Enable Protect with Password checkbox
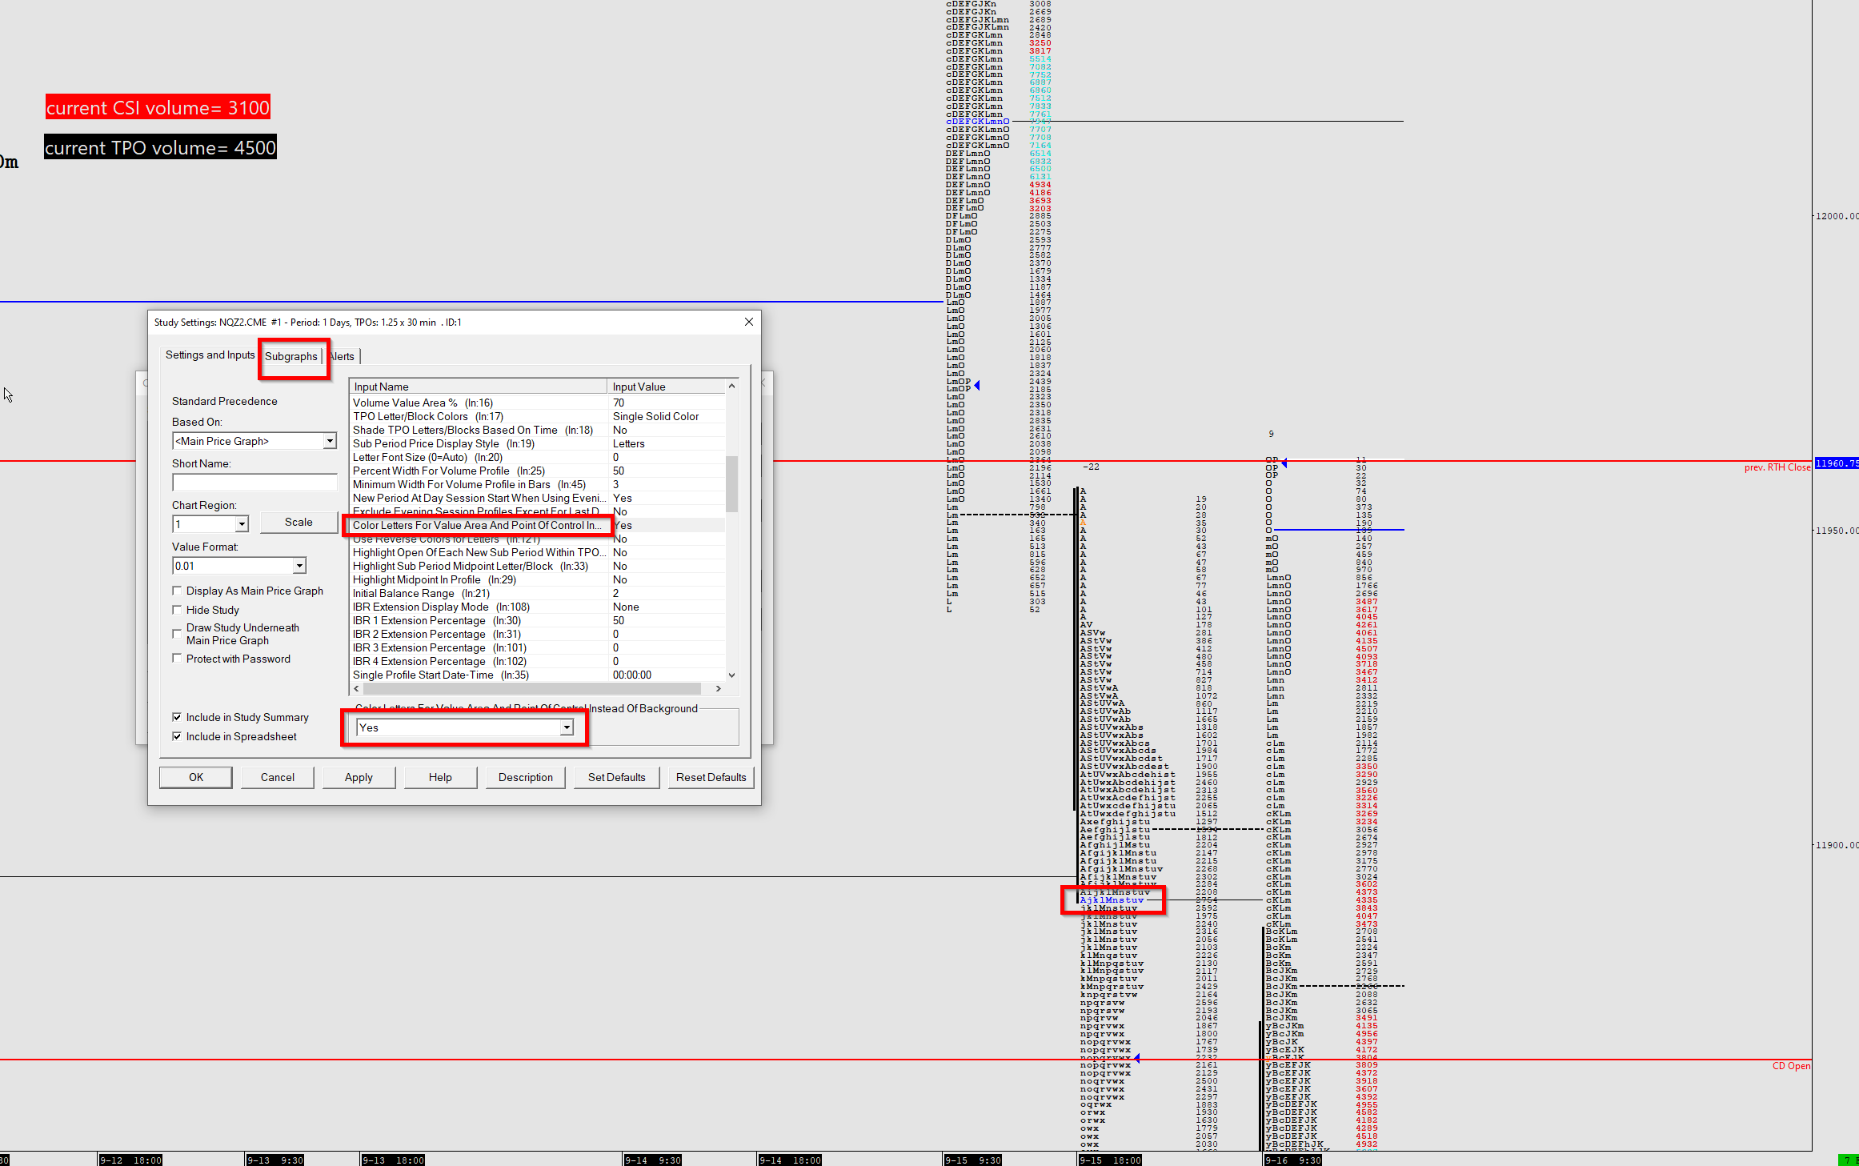Viewport: 1859px width, 1166px height. [x=177, y=659]
